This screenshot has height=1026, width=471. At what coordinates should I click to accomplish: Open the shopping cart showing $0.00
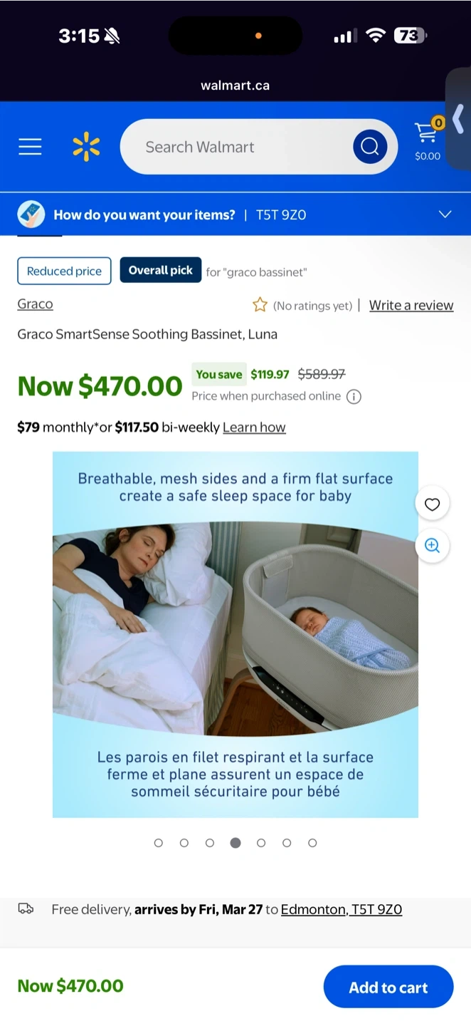point(428,139)
